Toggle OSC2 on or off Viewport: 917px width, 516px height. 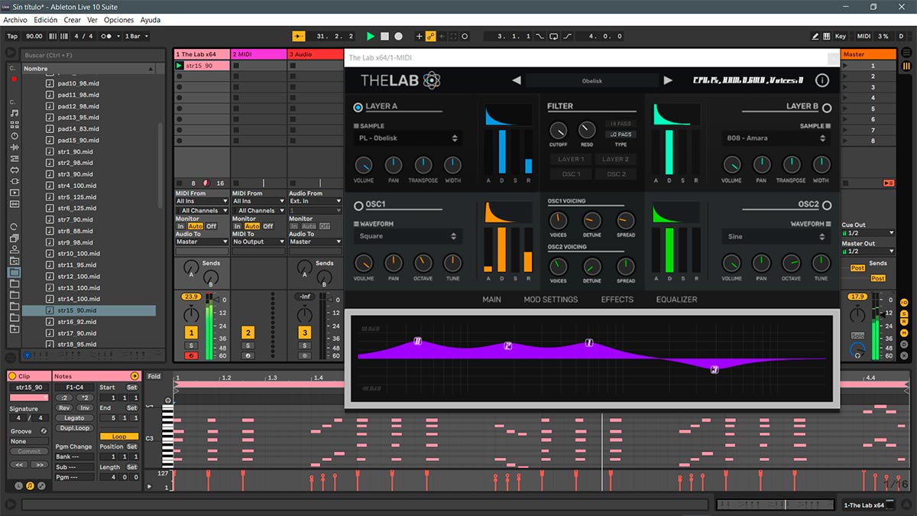pyautogui.click(x=826, y=205)
